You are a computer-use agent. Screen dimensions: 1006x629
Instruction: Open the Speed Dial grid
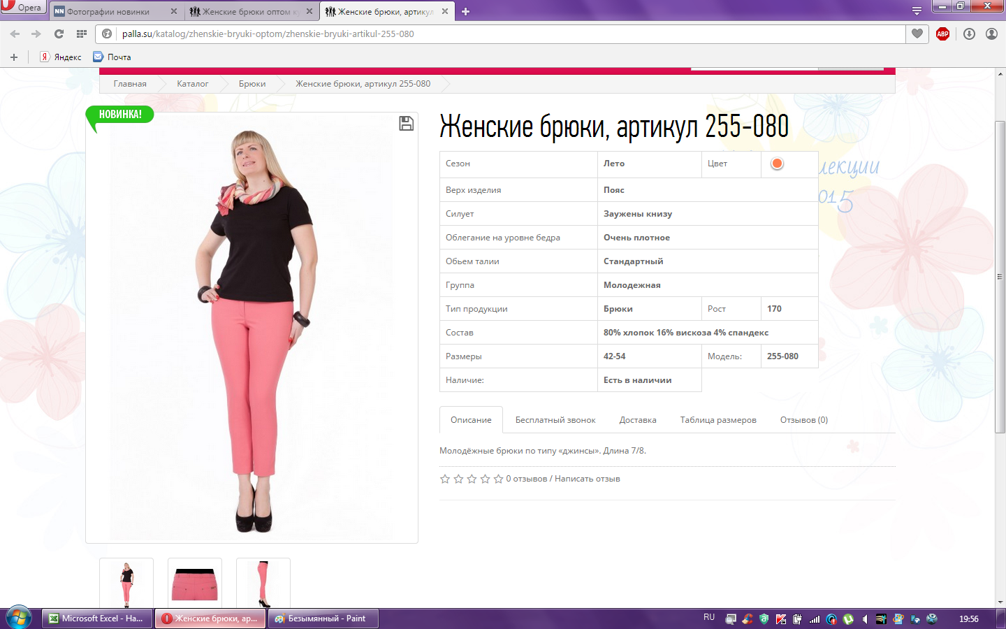82,34
